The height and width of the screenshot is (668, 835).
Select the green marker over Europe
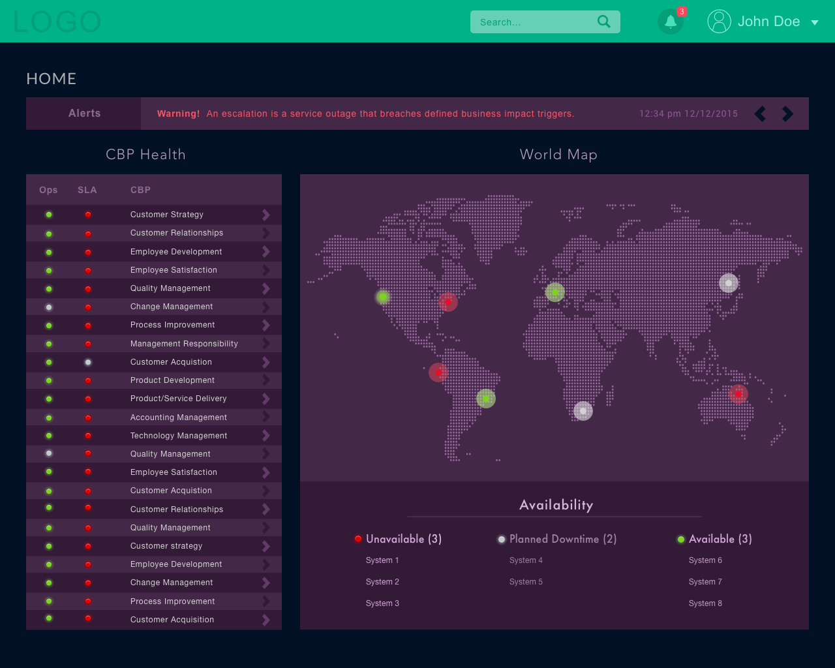pos(555,292)
